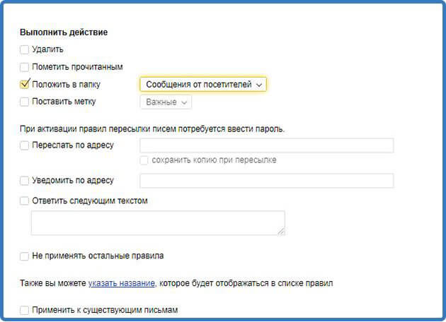
Task: Tick сохранить копию при пересылке checkbox
Action: 144,160
